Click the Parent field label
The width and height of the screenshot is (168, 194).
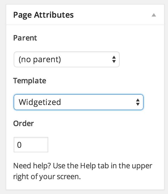click(x=25, y=38)
